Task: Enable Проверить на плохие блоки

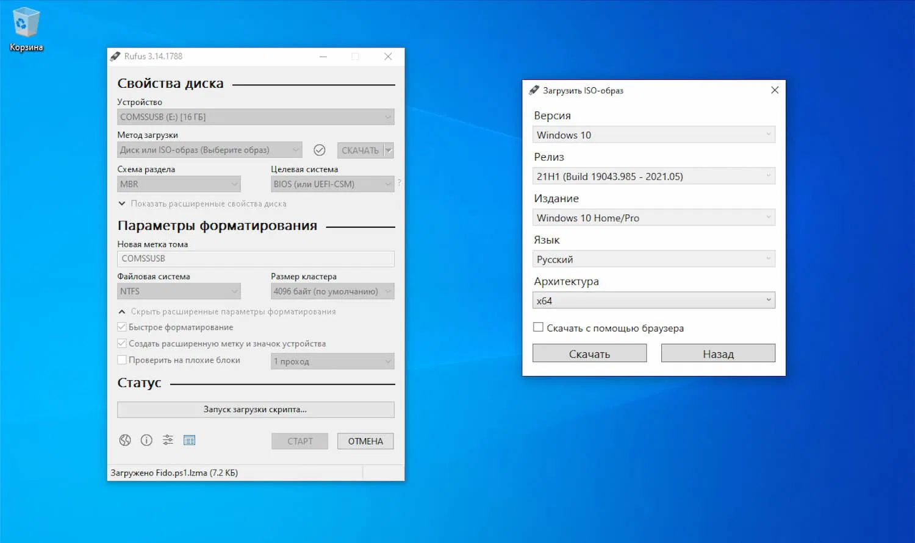Action: tap(121, 360)
